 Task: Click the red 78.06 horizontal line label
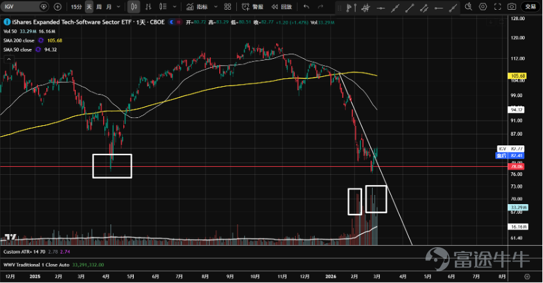(x=516, y=166)
